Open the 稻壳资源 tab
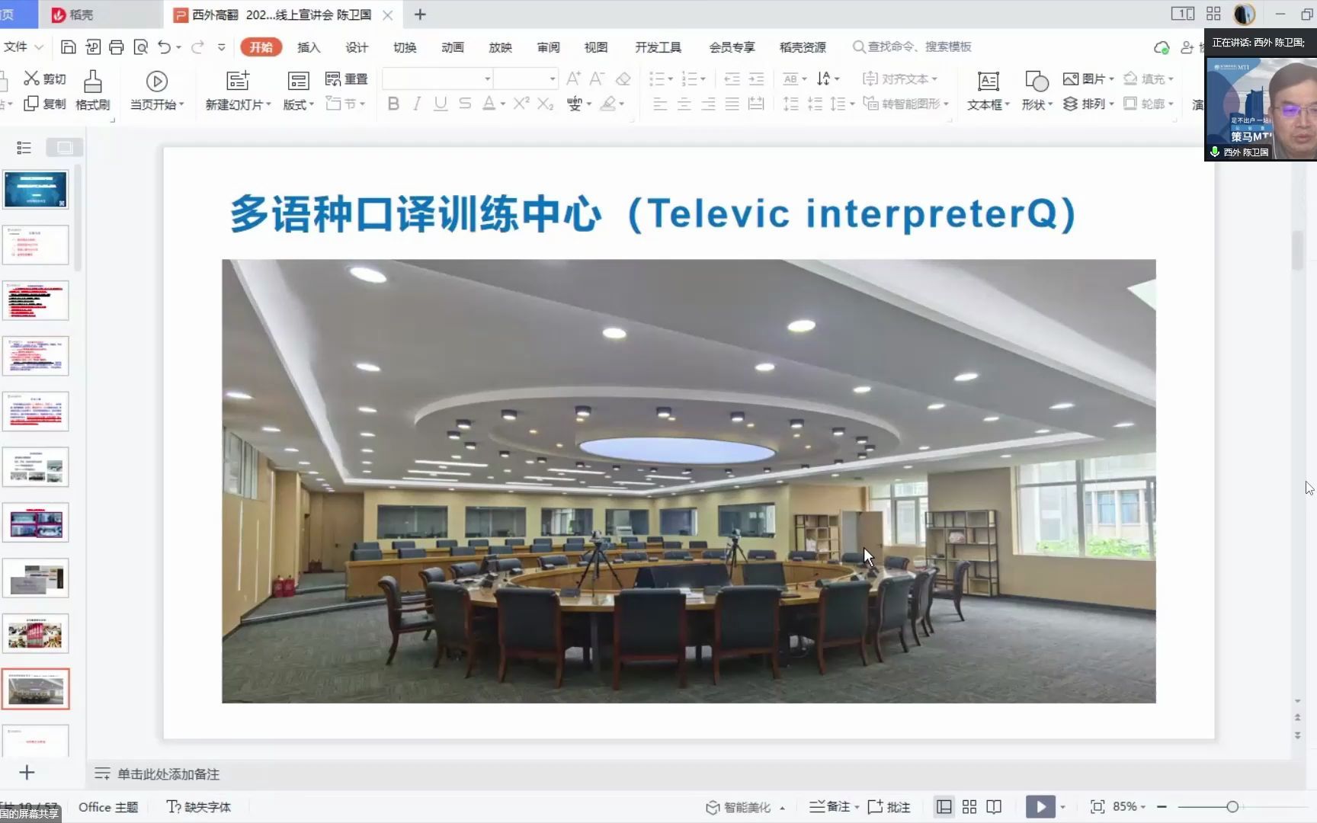The width and height of the screenshot is (1317, 823). [803, 47]
